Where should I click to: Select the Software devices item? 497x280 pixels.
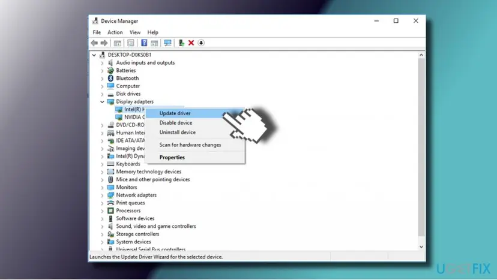(135, 218)
